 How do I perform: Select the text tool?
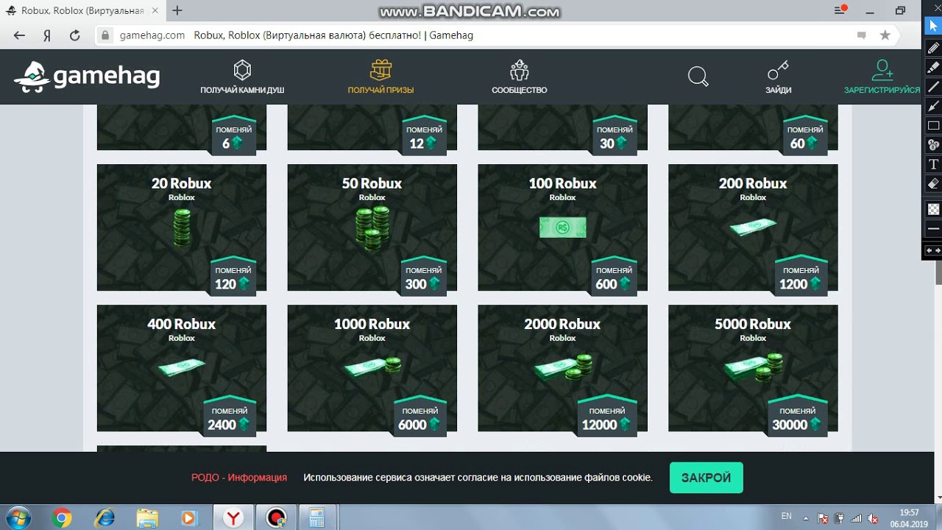tap(933, 163)
